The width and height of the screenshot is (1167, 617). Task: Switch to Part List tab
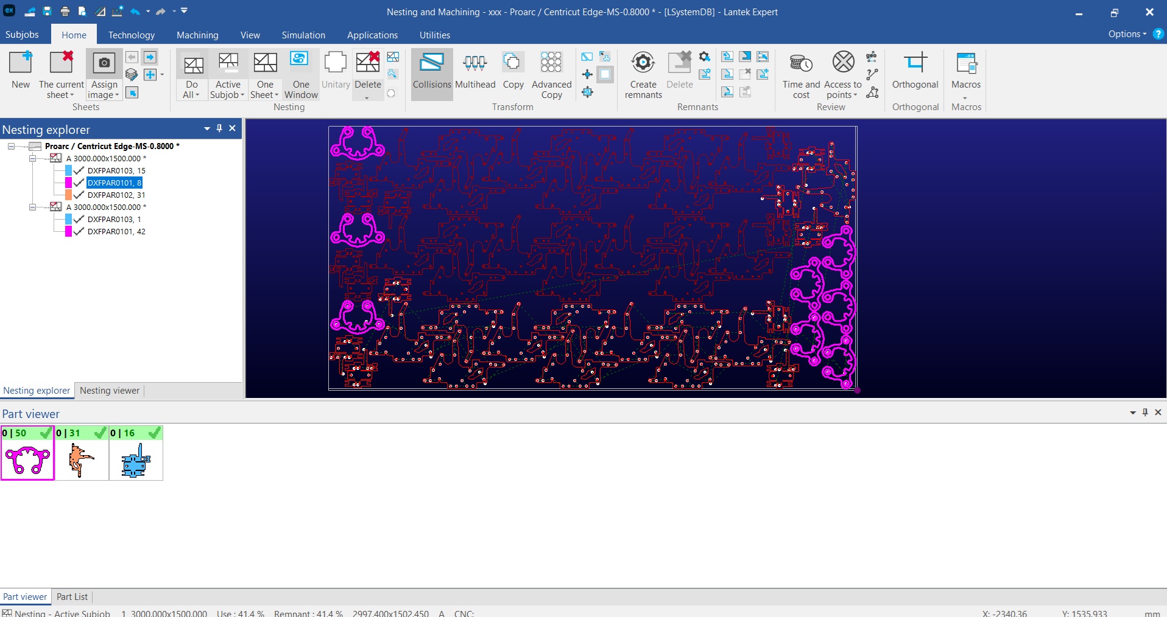(72, 597)
